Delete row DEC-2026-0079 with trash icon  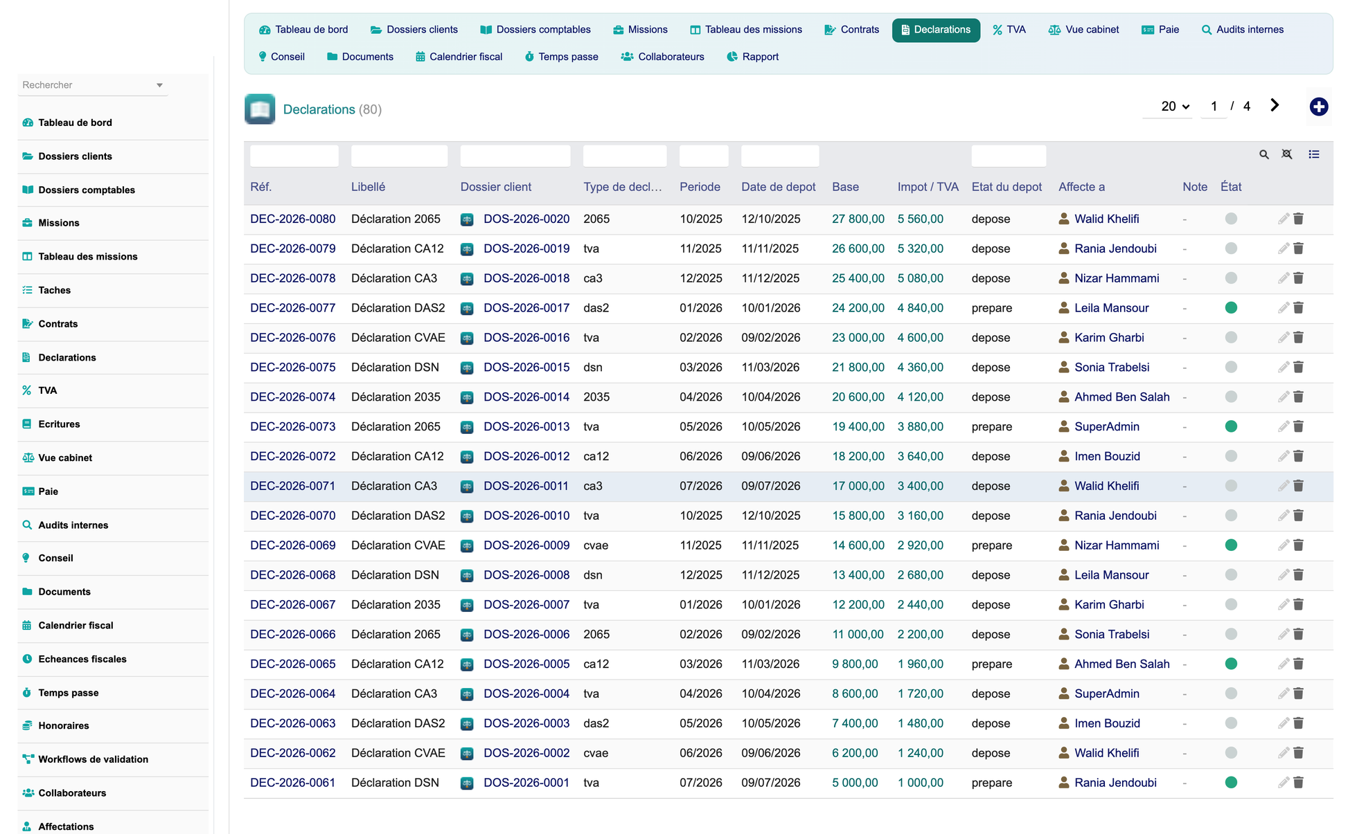click(x=1299, y=248)
